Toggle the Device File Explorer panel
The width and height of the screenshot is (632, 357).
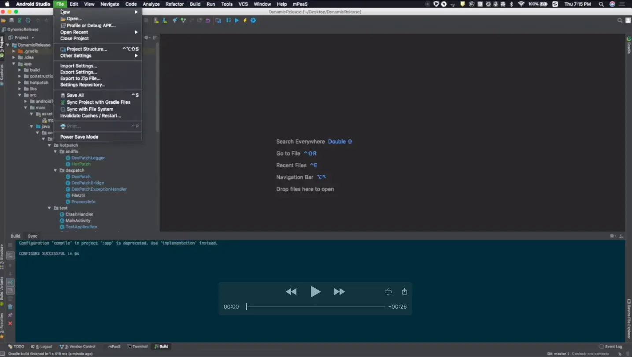(628, 317)
